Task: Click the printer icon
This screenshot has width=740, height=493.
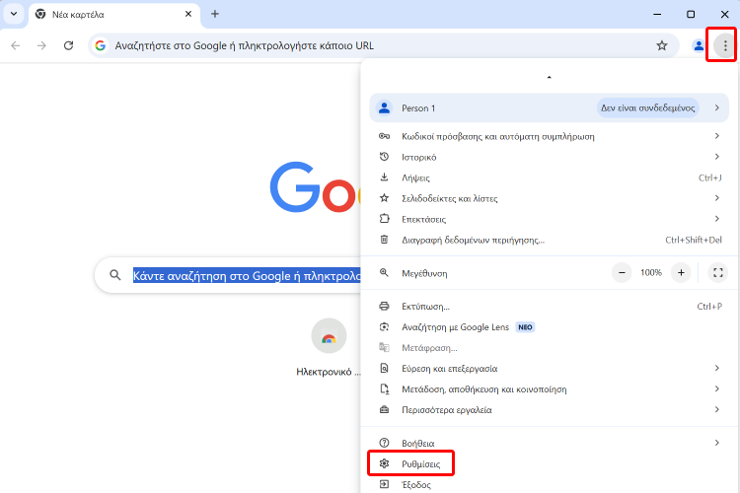Action: pos(384,307)
